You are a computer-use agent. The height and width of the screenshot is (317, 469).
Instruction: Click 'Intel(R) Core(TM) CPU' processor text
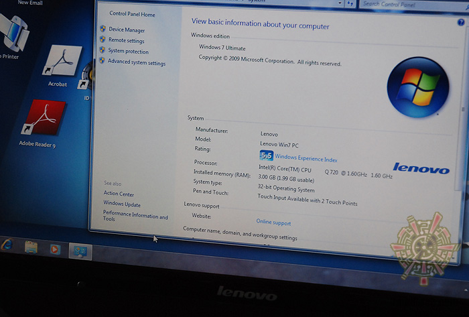(x=285, y=169)
